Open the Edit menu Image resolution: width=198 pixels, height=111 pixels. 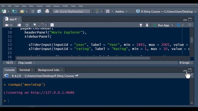point(9,6)
